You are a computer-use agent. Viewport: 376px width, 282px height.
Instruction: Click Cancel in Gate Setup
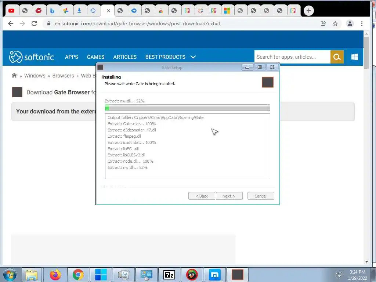261,196
